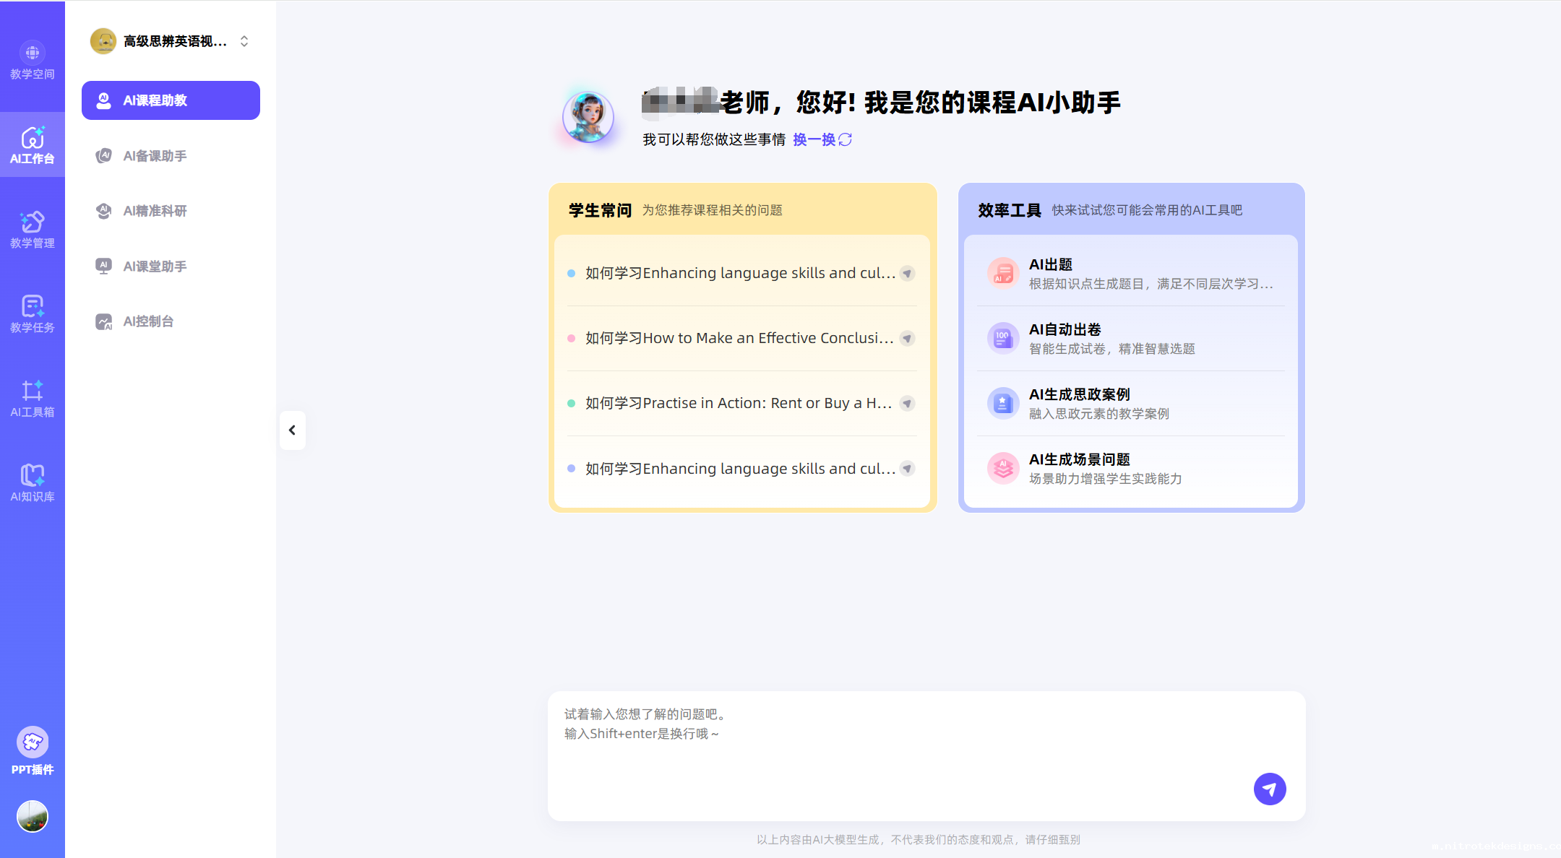Click the refresh icon beside 换一换
The height and width of the screenshot is (858, 1561).
(846, 139)
